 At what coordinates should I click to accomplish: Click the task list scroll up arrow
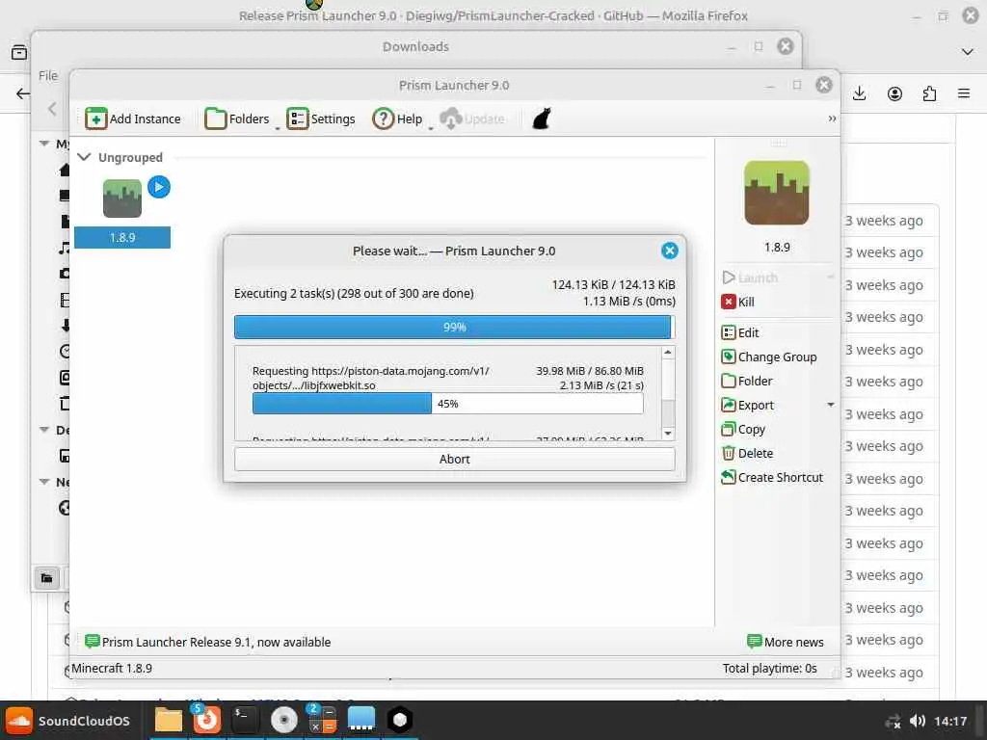coord(668,353)
